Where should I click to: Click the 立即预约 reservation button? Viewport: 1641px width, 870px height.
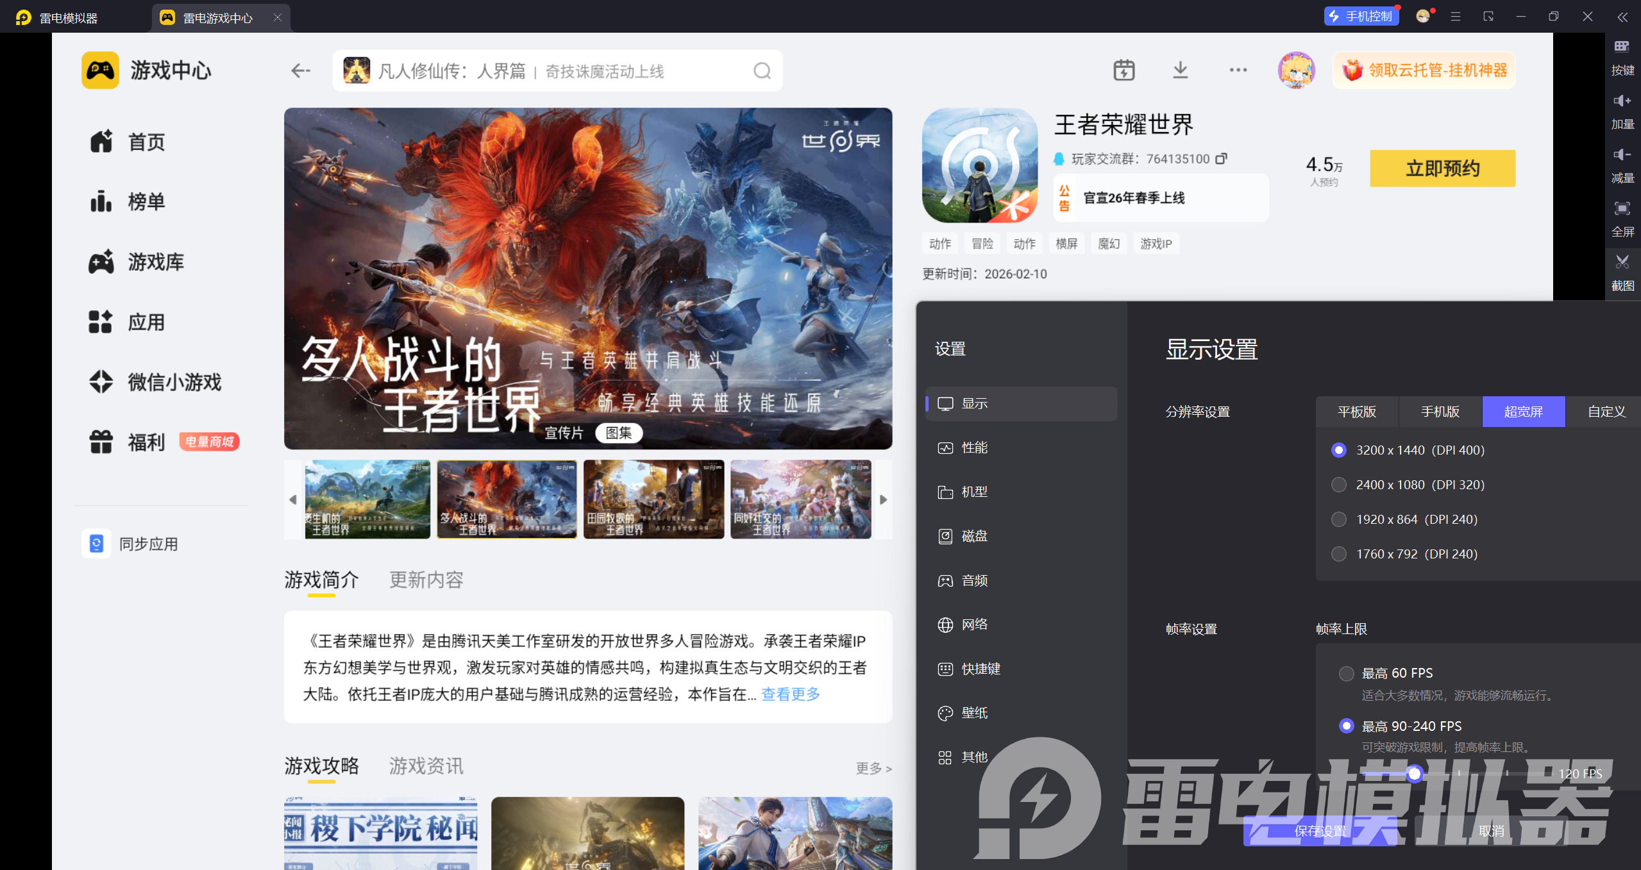click(x=1442, y=169)
